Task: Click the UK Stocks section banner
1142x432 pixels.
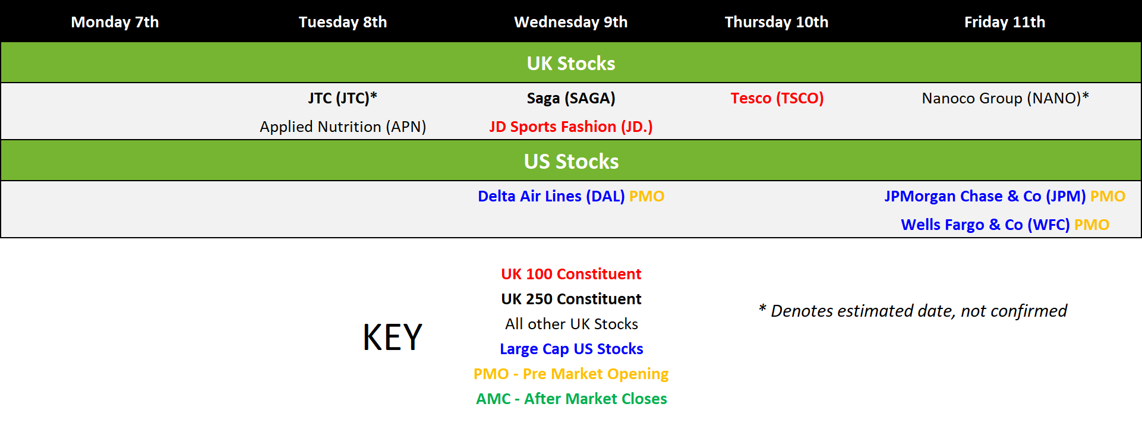Action: [570, 63]
